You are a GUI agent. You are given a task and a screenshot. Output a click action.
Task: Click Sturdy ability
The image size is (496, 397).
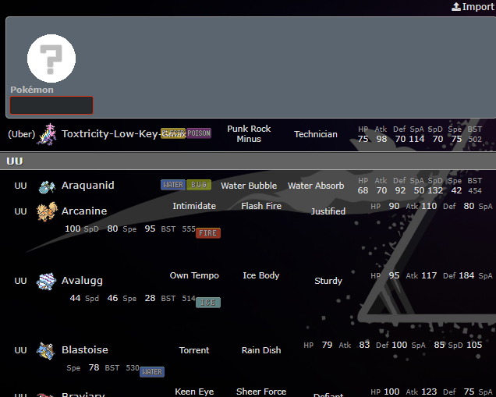[x=328, y=281]
